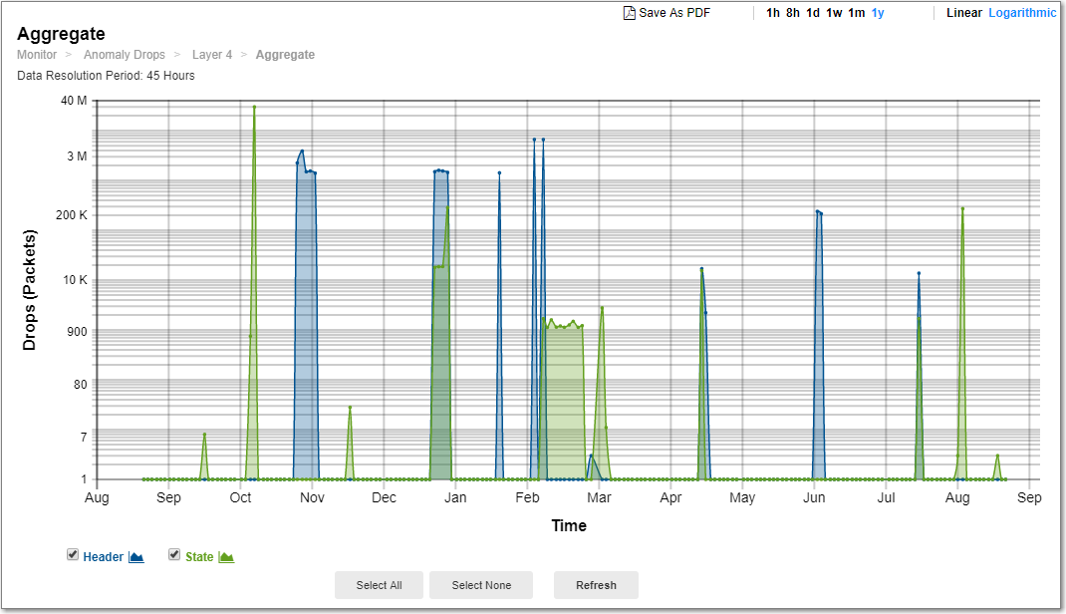Uncheck the State series checkbox
The image size is (1066, 614).
click(x=174, y=555)
